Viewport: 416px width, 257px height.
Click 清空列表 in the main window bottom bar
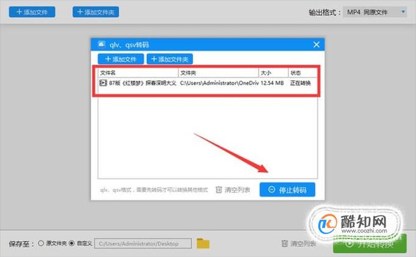(303, 244)
